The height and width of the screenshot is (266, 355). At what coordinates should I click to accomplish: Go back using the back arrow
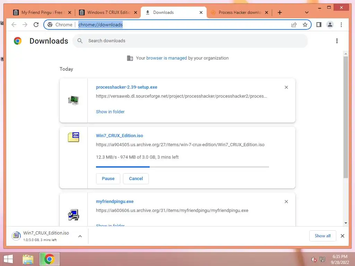[x=14, y=25]
